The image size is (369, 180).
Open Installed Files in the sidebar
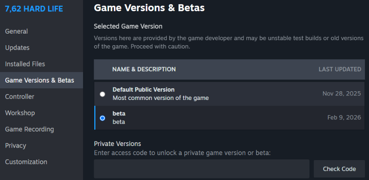coord(25,64)
